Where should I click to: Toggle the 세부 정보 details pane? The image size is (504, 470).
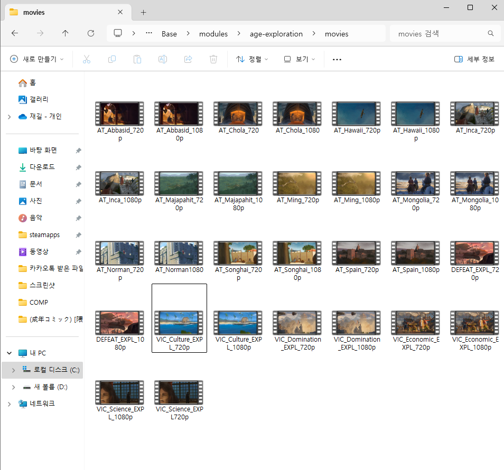click(x=474, y=59)
